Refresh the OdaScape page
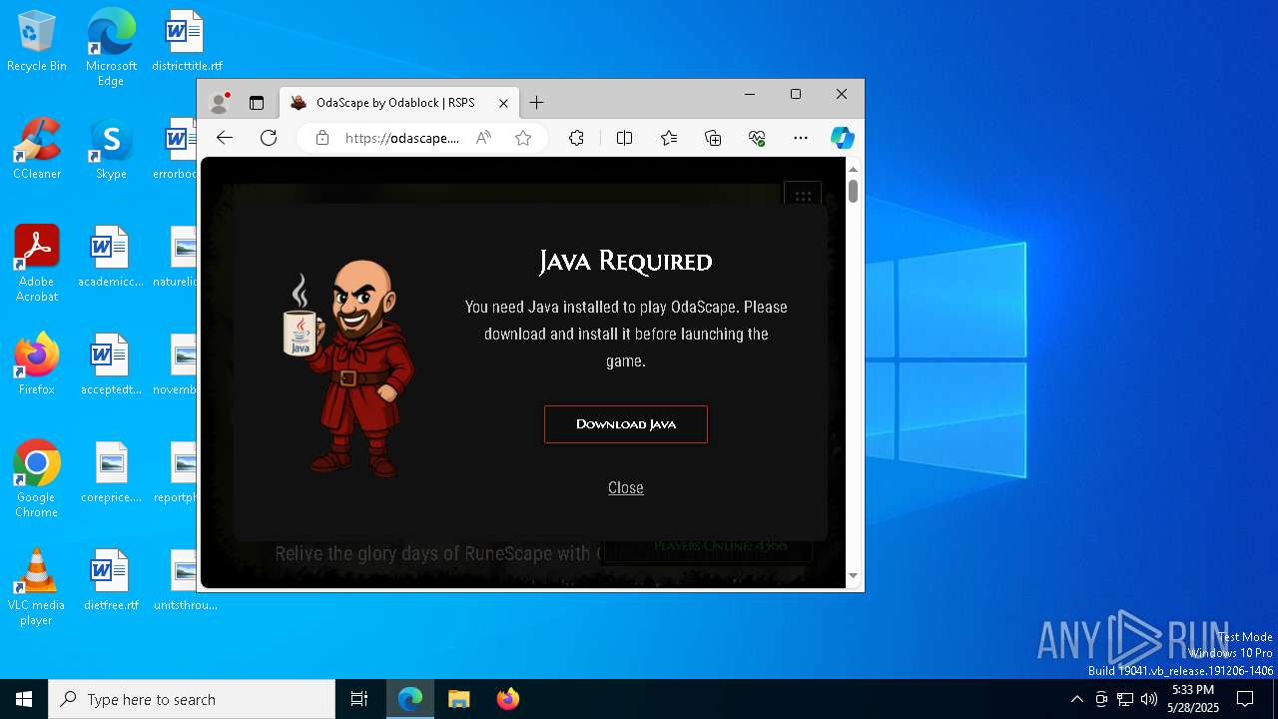The image size is (1278, 719). (x=269, y=138)
